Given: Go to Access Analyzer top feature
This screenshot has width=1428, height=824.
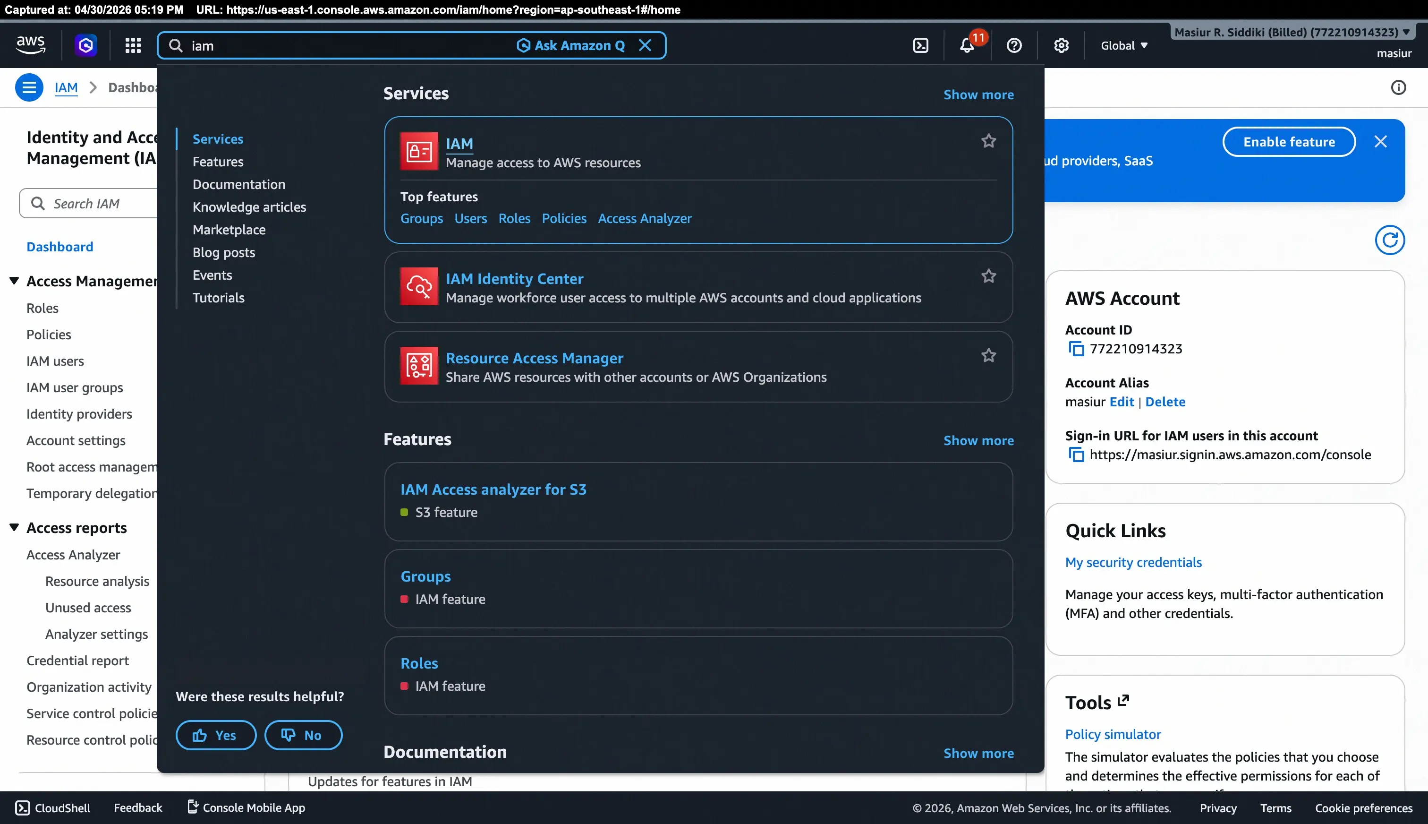Looking at the screenshot, I should [x=645, y=218].
